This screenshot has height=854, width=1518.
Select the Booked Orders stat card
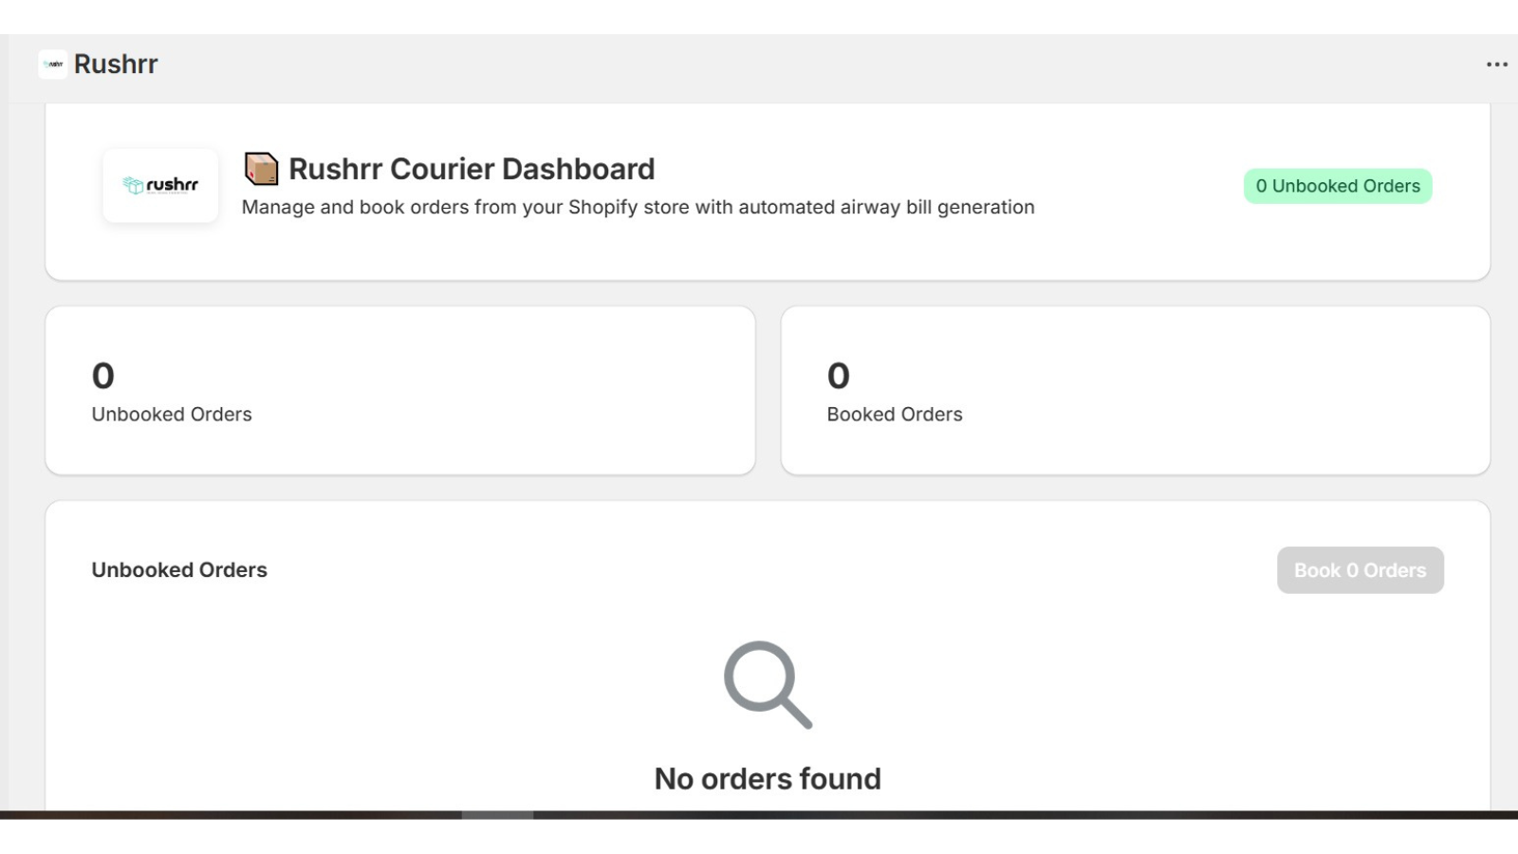tap(1135, 389)
